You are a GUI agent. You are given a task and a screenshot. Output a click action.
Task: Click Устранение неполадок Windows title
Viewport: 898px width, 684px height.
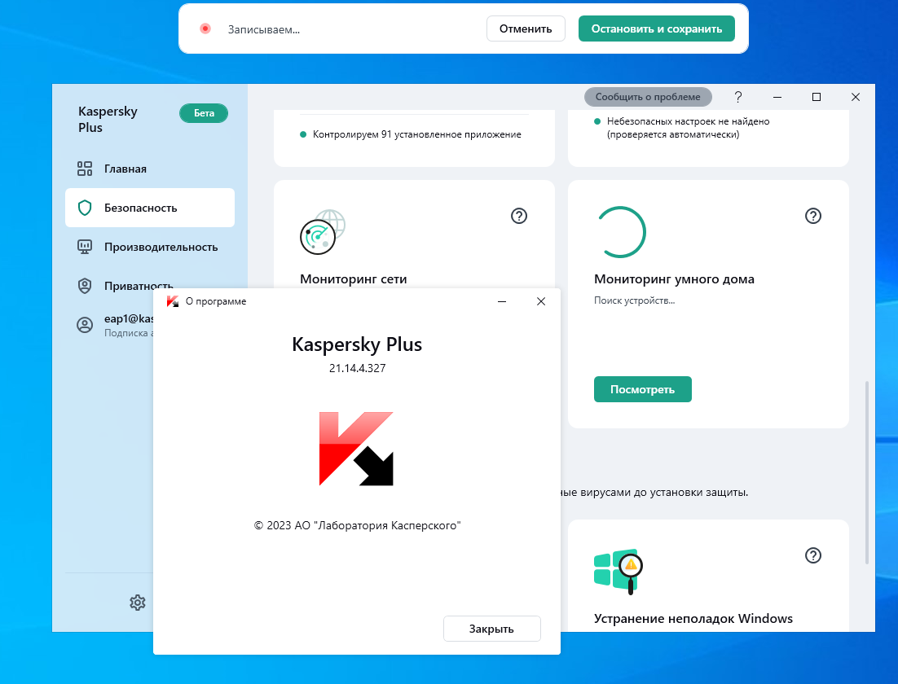pyautogui.click(x=693, y=619)
